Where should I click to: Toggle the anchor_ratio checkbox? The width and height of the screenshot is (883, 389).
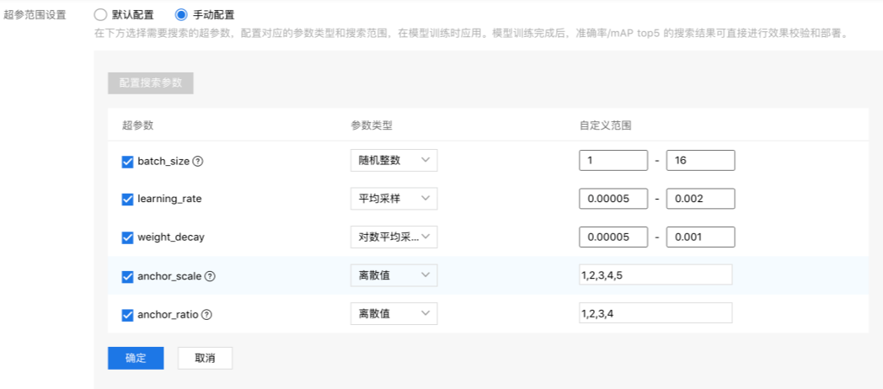coord(128,315)
